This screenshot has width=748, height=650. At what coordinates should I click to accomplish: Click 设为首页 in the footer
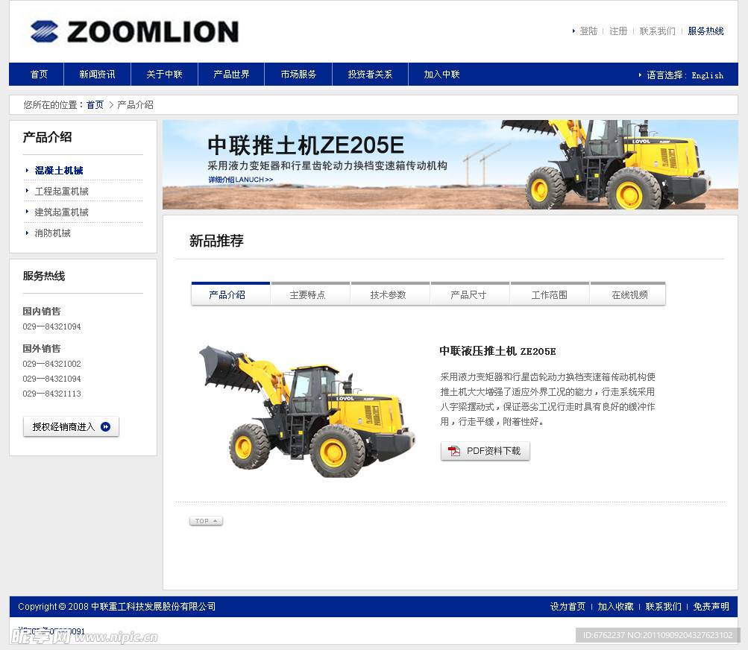pyautogui.click(x=568, y=607)
